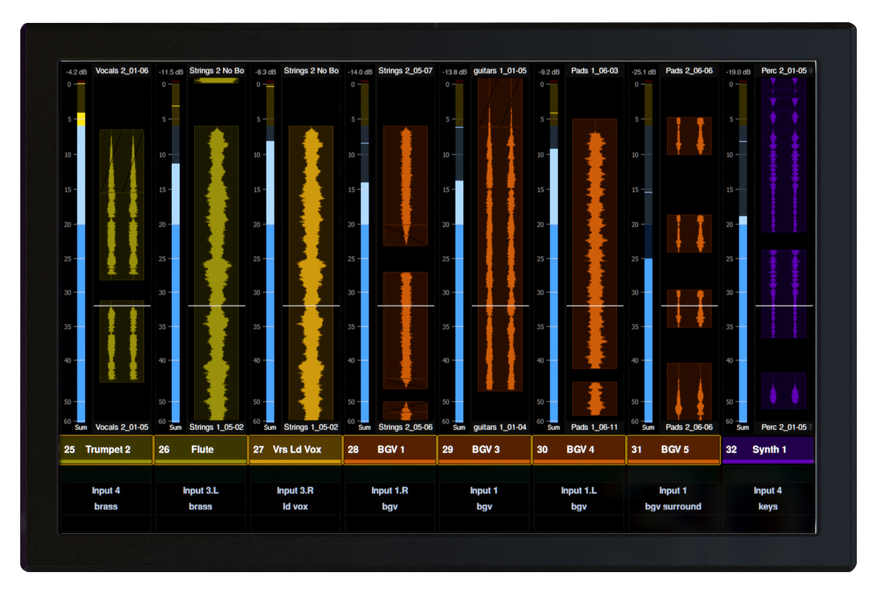Click the Trumpet 2 level meter
Viewport: 875px width, 595px height.
(x=81, y=253)
